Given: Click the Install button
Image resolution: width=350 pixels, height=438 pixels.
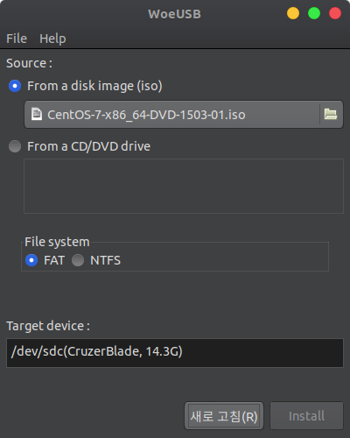Looking at the screenshot, I should pyautogui.click(x=306, y=416).
